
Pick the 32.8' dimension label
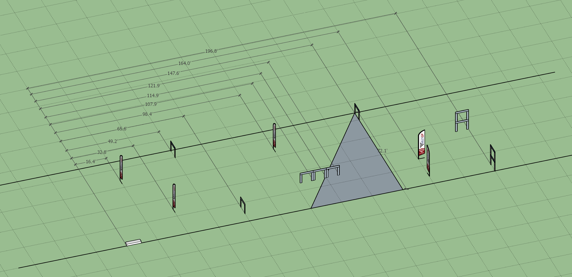tap(102, 152)
